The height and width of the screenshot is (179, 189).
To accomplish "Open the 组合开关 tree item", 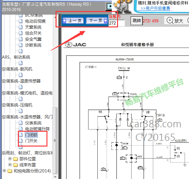I will click(x=33, y=33).
